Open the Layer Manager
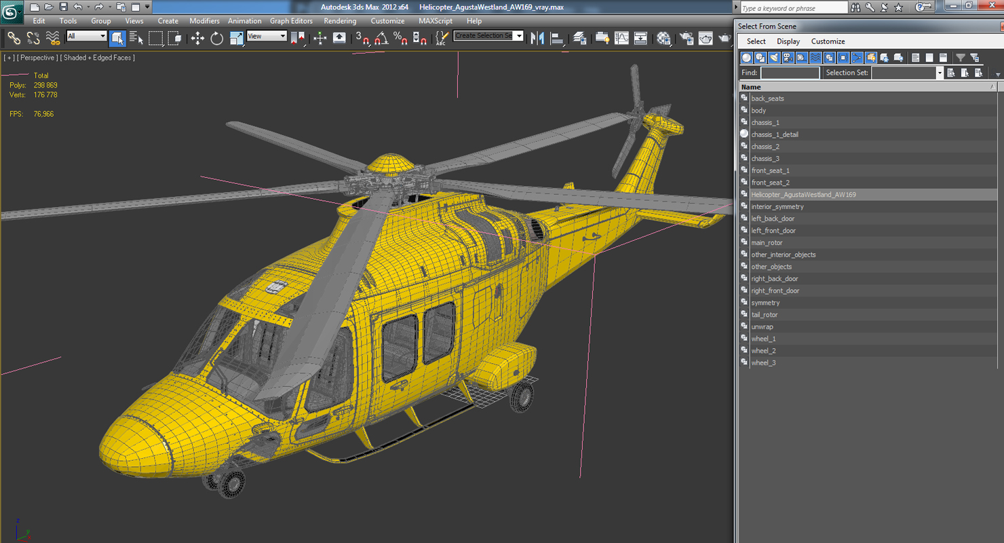Viewport: 1004px width, 543px height. (580, 38)
